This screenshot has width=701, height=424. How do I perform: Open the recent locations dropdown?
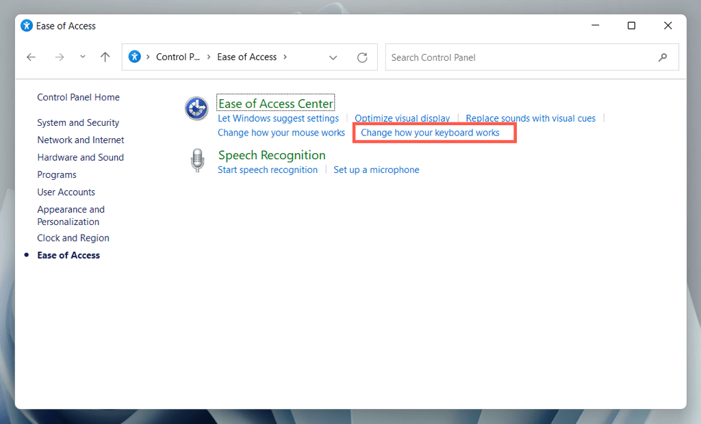(83, 57)
